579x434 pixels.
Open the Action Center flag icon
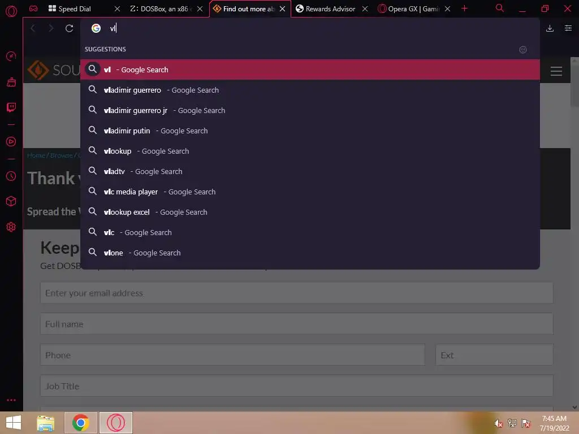click(526, 423)
